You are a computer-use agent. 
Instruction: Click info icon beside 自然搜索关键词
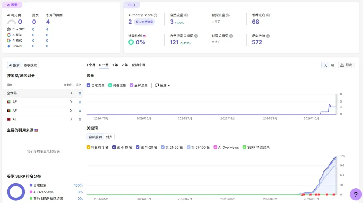coord(196,36)
